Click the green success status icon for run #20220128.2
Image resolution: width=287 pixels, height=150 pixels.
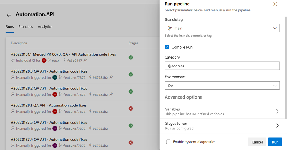(131, 91)
